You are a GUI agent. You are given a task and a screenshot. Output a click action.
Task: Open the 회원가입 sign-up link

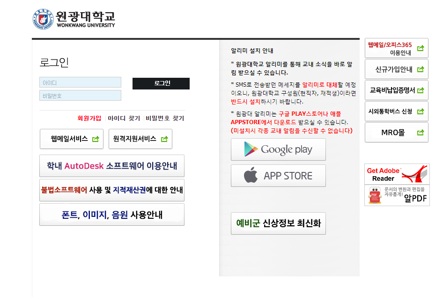tap(89, 118)
